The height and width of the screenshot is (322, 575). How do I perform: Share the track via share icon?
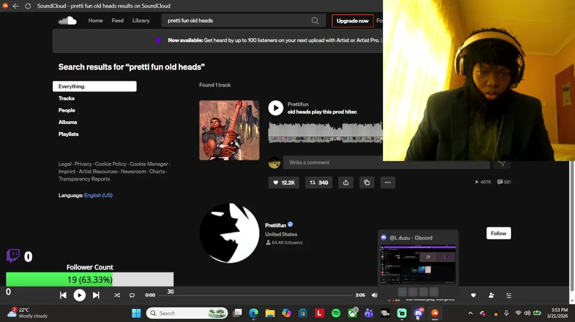tap(346, 182)
